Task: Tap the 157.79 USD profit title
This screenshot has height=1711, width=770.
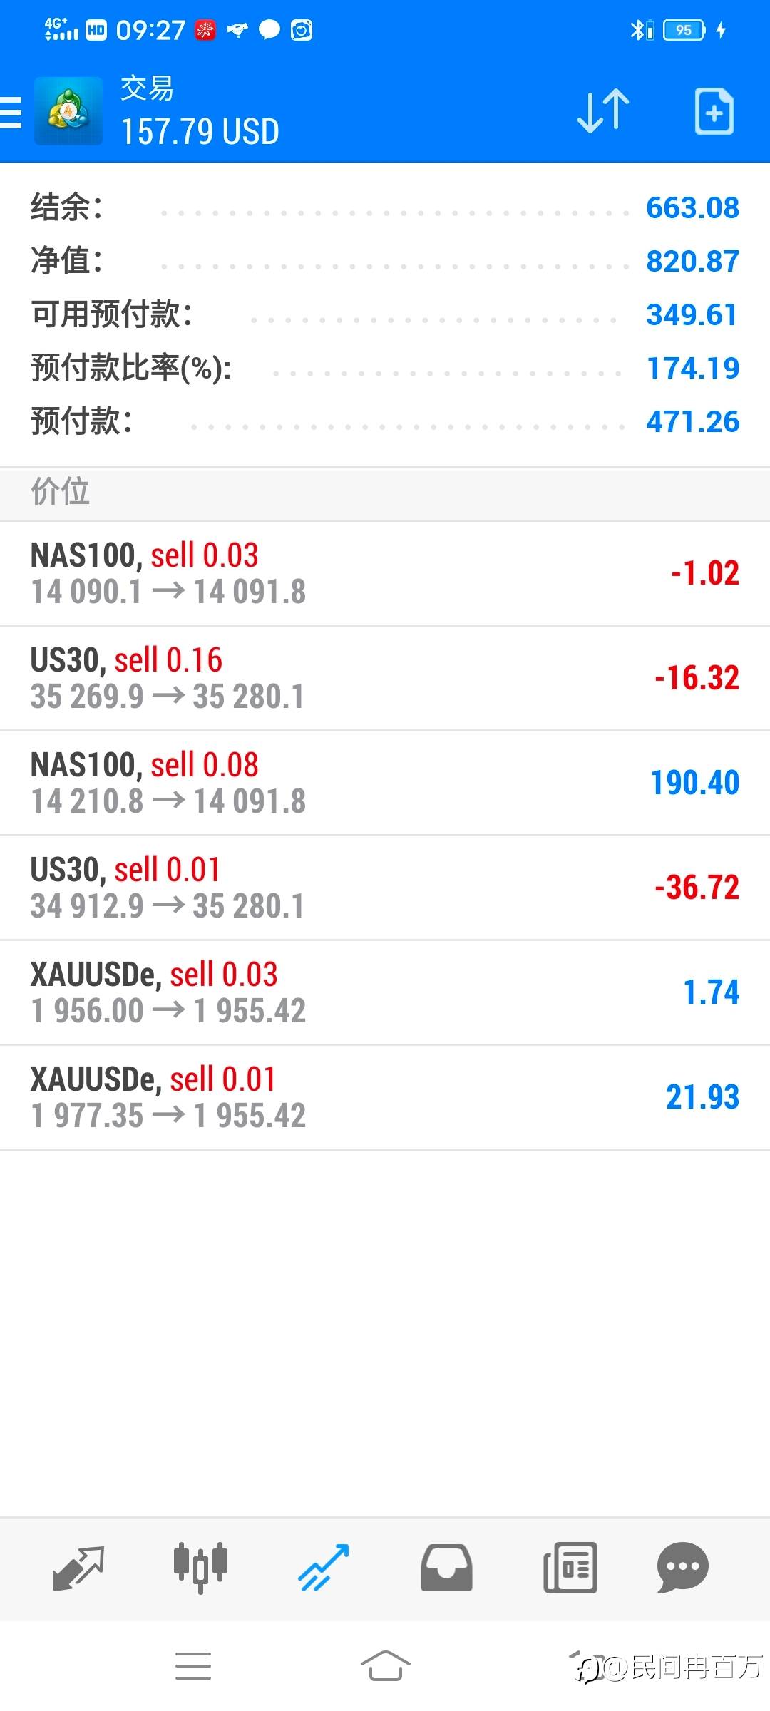Action: 200,132
